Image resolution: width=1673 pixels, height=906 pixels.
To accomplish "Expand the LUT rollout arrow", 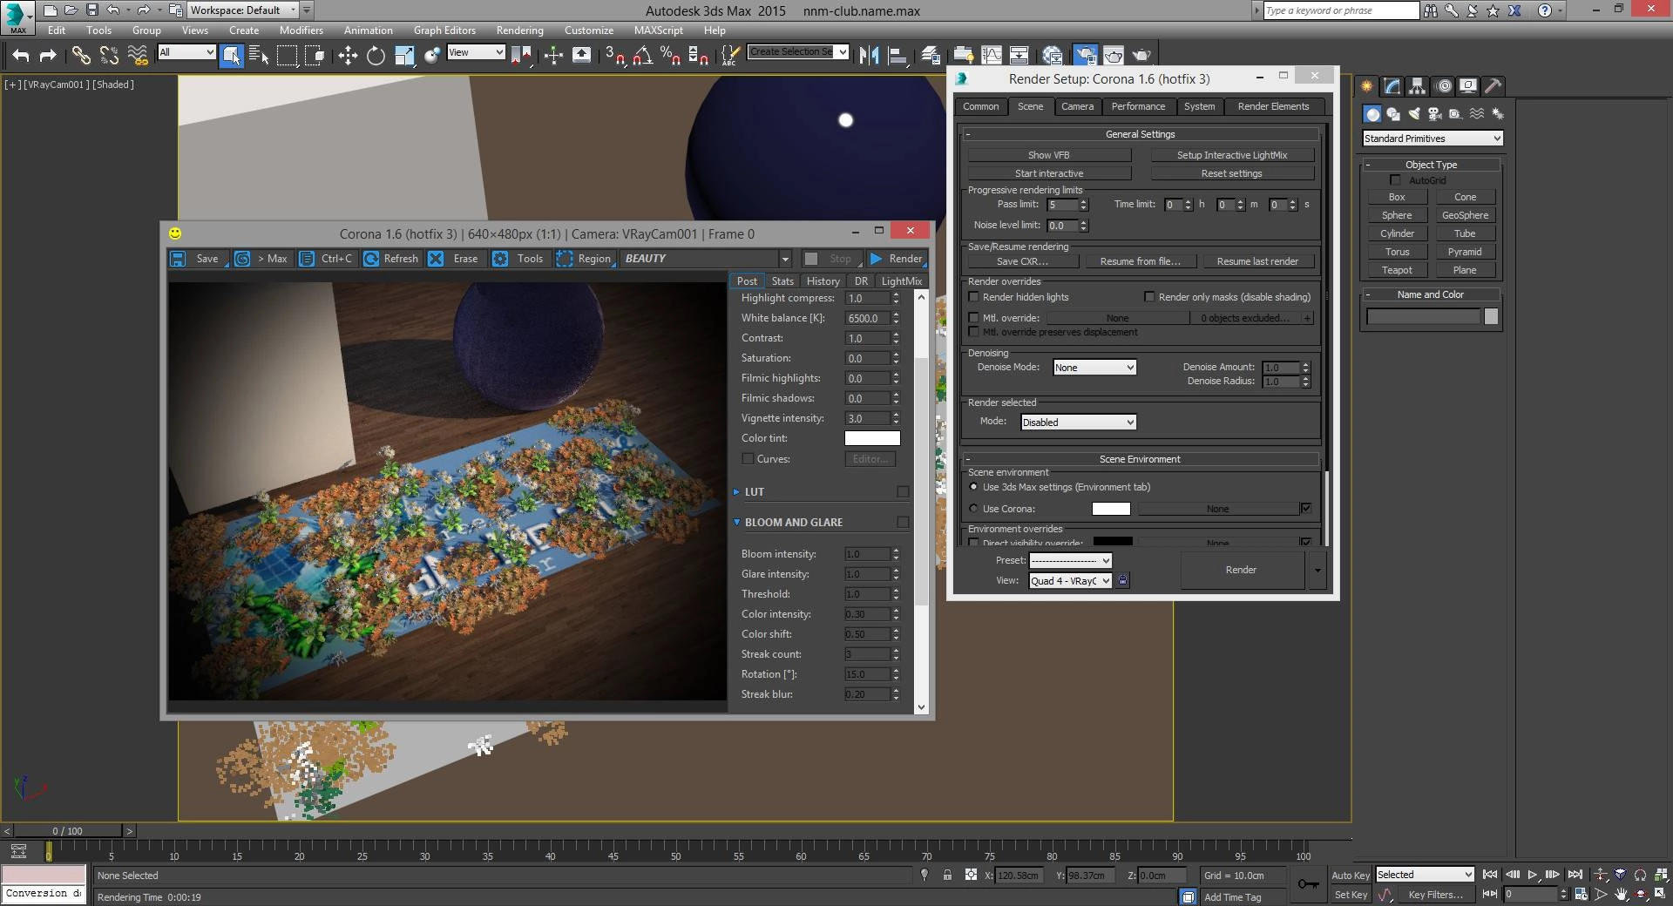I will pyautogui.click(x=736, y=492).
